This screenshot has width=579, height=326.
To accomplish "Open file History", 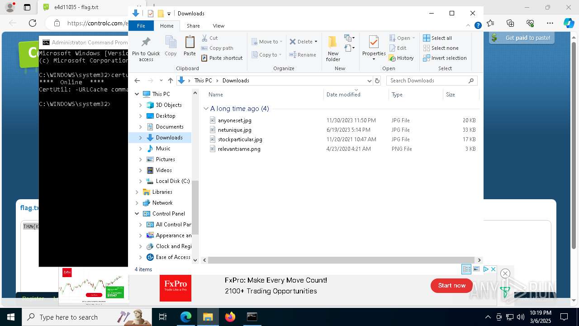I will point(401,58).
